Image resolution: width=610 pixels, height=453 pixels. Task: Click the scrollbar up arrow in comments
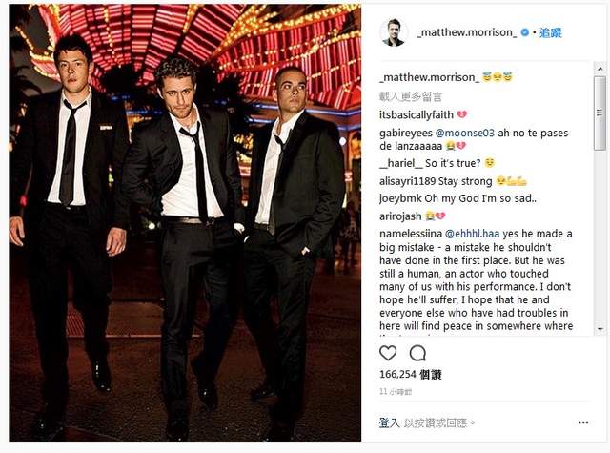[x=600, y=68]
